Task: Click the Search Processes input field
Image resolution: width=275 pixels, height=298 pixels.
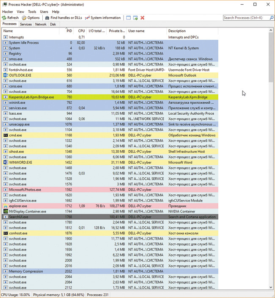Action: click(247, 18)
